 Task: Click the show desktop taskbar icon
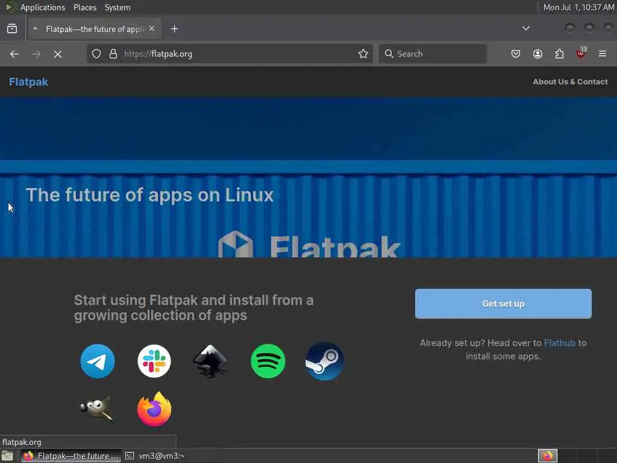pos(7,456)
